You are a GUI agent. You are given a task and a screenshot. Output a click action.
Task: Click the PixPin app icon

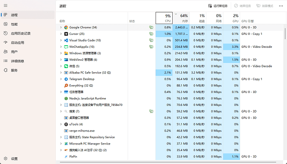(66, 157)
